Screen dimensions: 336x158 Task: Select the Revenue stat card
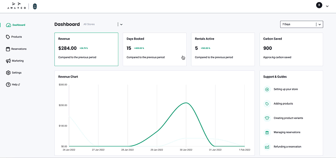click(x=86, y=49)
